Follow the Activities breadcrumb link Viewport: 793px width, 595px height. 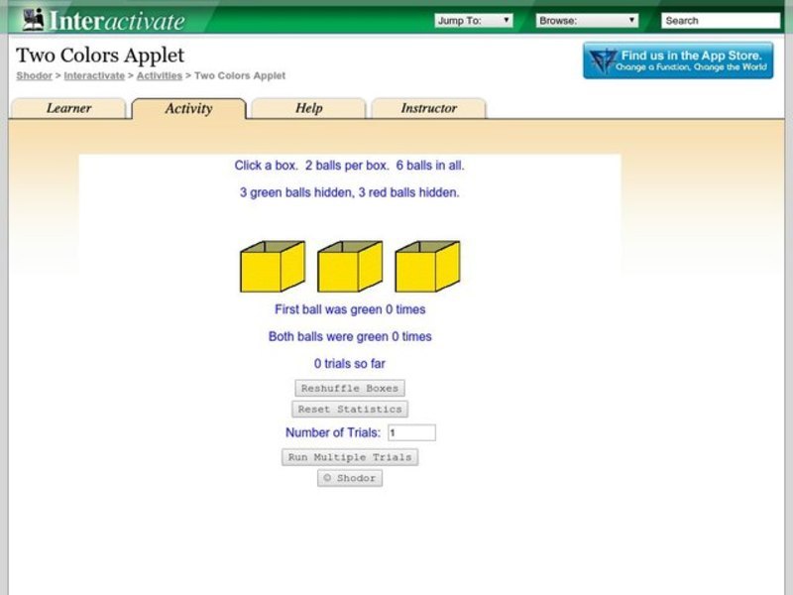[x=160, y=74]
